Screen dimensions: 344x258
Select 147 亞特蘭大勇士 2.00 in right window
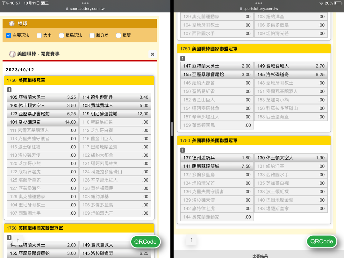(217, 66)
